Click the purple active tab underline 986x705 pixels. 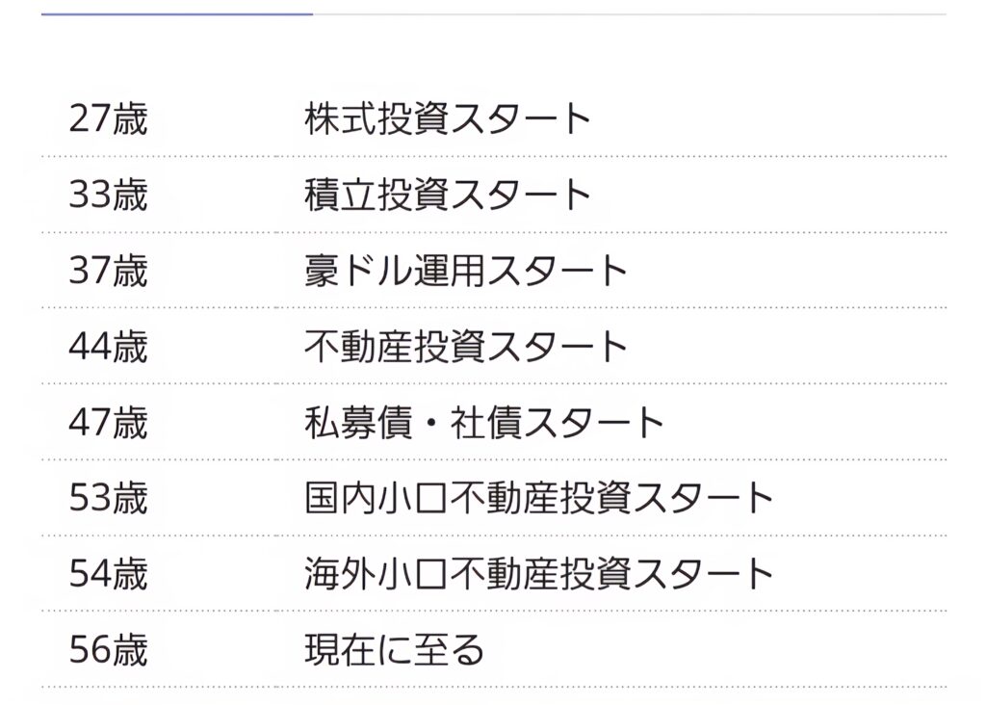tap(177, 14)
